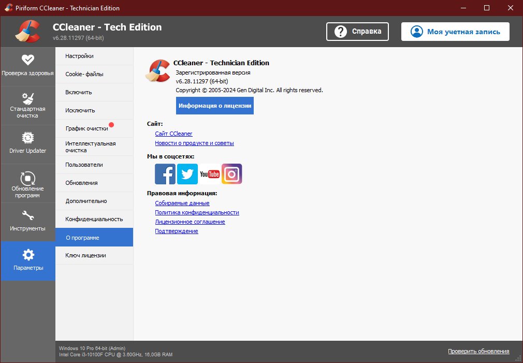Click the red notification dot on График очистки
This screenshot has width=523, height=363.
click(111, 125)
